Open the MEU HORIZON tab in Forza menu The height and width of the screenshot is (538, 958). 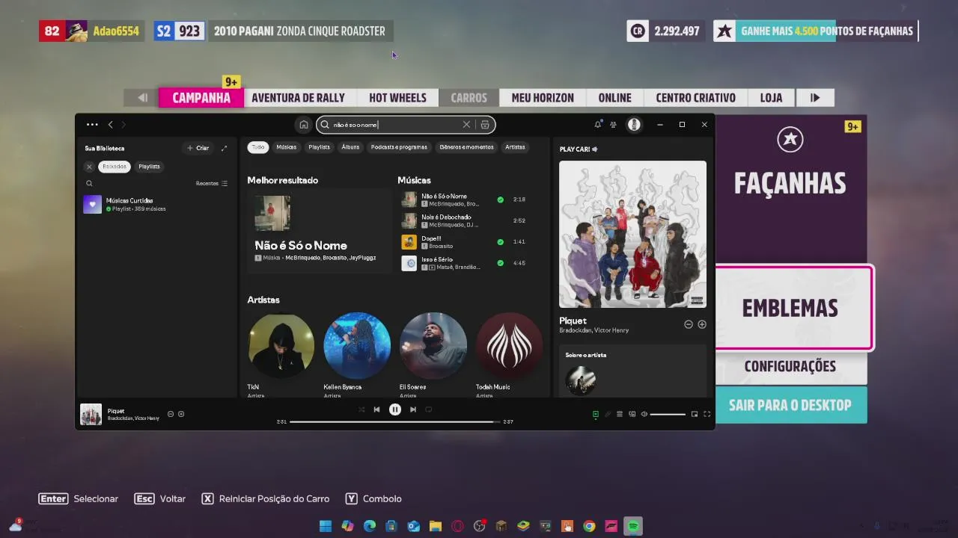pos(543,98)
